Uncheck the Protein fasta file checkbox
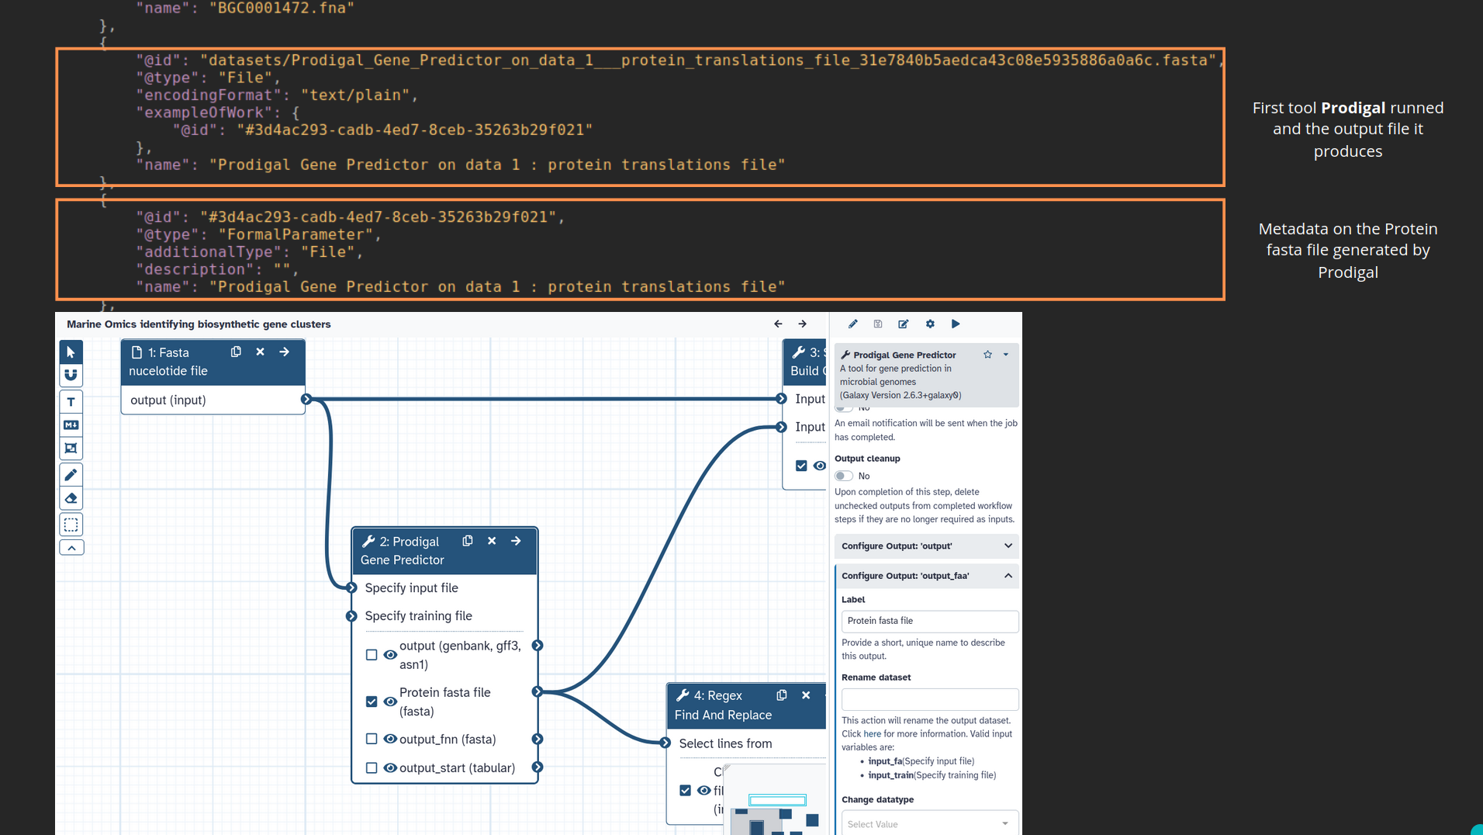This screenshot has width=1483, height=835. pos(372,702)
